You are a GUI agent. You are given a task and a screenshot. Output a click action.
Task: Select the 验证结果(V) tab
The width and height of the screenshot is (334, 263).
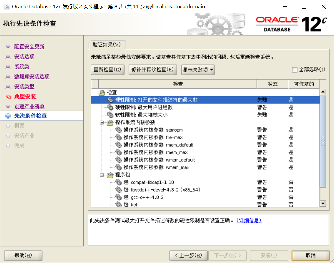[x=107, y=45]
